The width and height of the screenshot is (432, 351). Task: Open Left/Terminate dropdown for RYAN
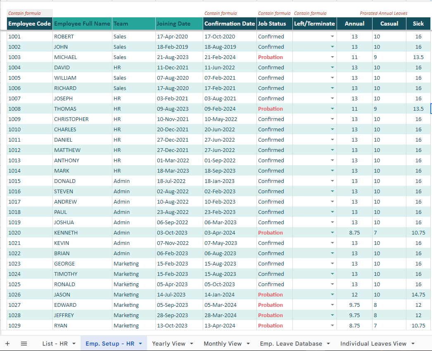coord(333,325)
